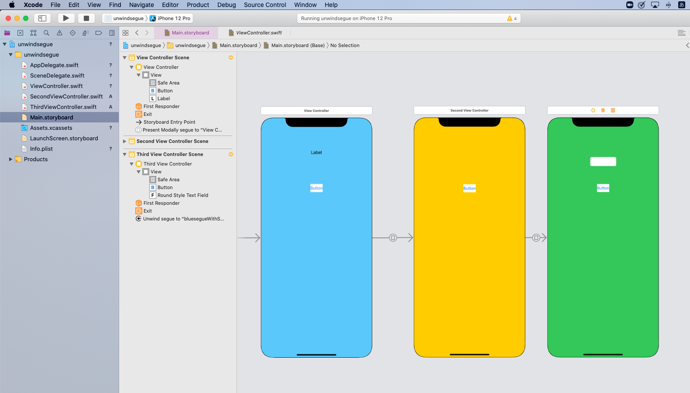The height and width of the screenshot is (393, 690).
Task: Click the Button on the blue view
Action: pos(316,188)
